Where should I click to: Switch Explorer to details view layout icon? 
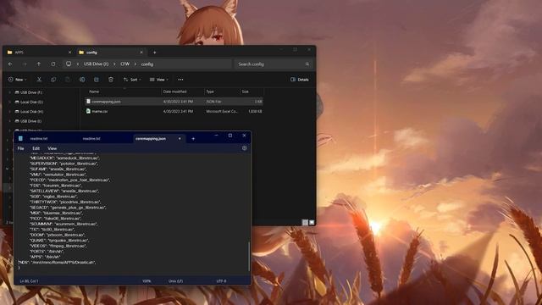click(305, 222)
